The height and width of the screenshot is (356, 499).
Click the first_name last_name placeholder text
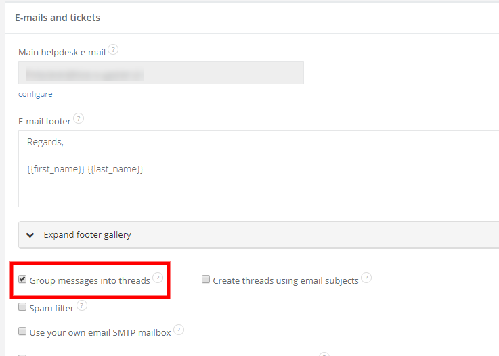pyautogui.click(x=85, y=170)
